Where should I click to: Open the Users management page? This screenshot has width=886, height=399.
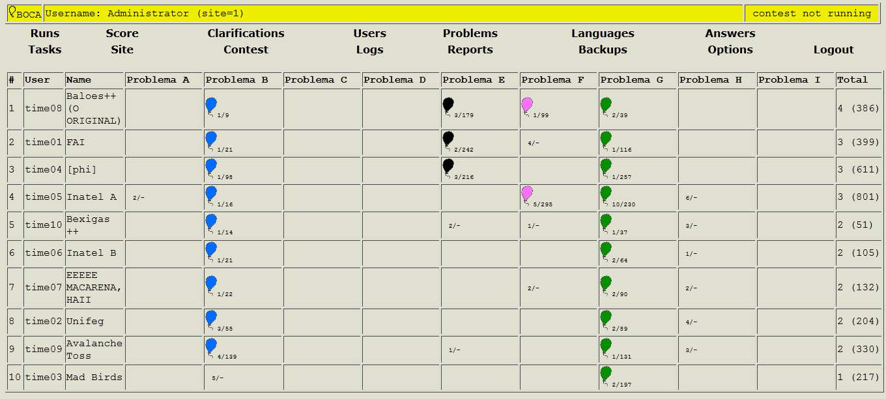click(x=369, y=33)
